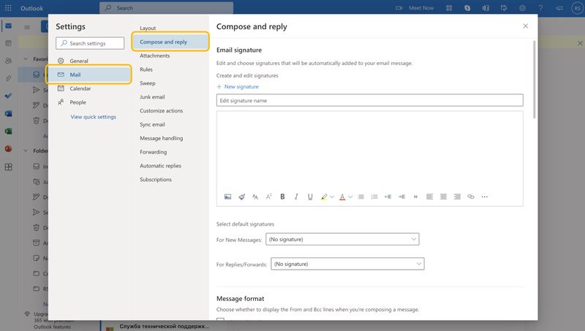Insert a bulleted list in the signature
This screenshot has width=585, height=331.
361,197
